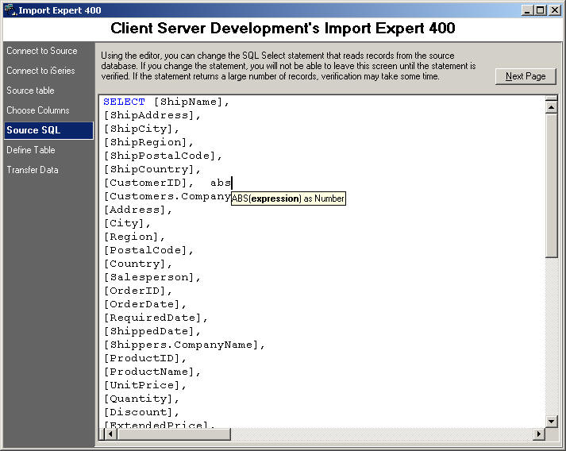Open the Connect to Source step

coord(42,51)
